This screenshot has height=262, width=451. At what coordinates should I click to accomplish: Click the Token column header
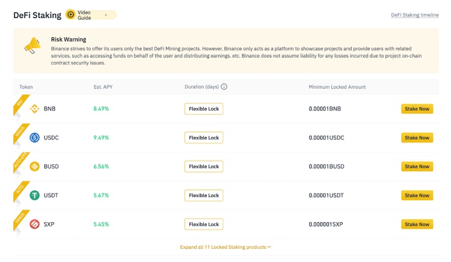coord(26,87)
